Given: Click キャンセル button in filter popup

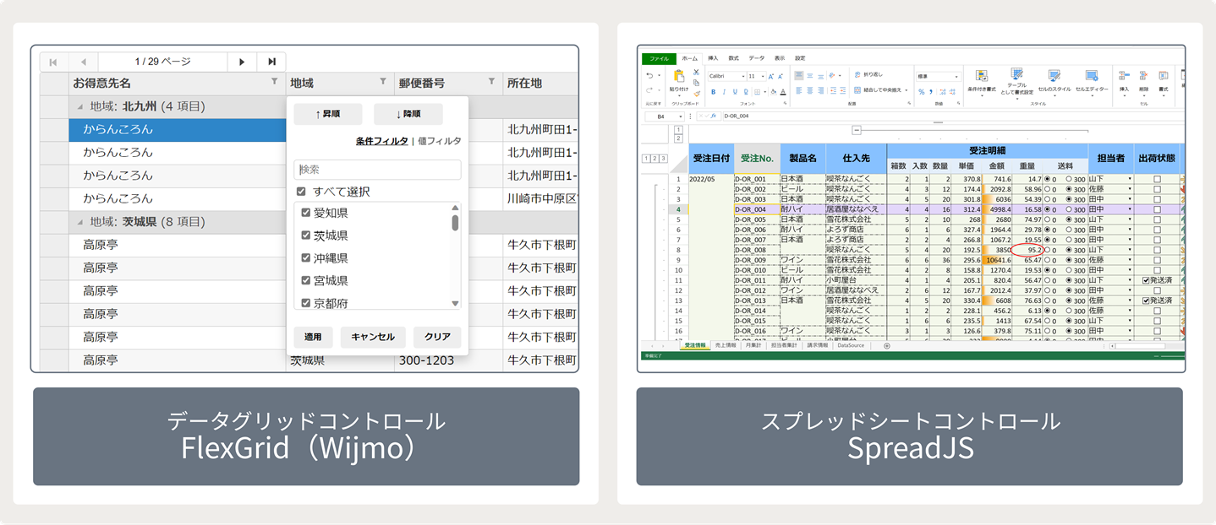Looking at the screenshot, I should pyautogui.click(x=373, y=337).
